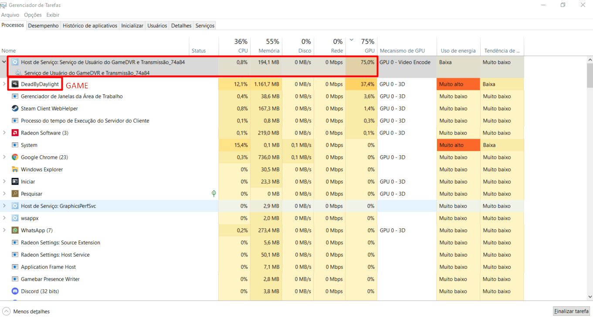The image size is (593, 321).
Task: Select Serviço de Usuário do GameDVR child row
Action: pyautogui.click(x=87, y=73)
